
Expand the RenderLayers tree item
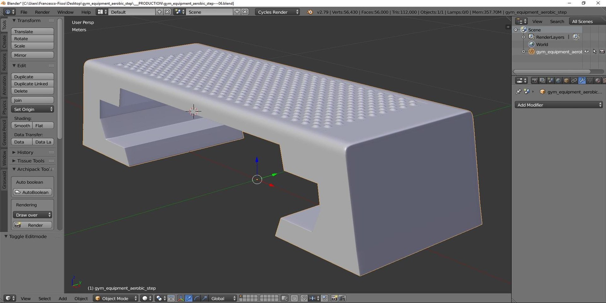click(524, 37)
